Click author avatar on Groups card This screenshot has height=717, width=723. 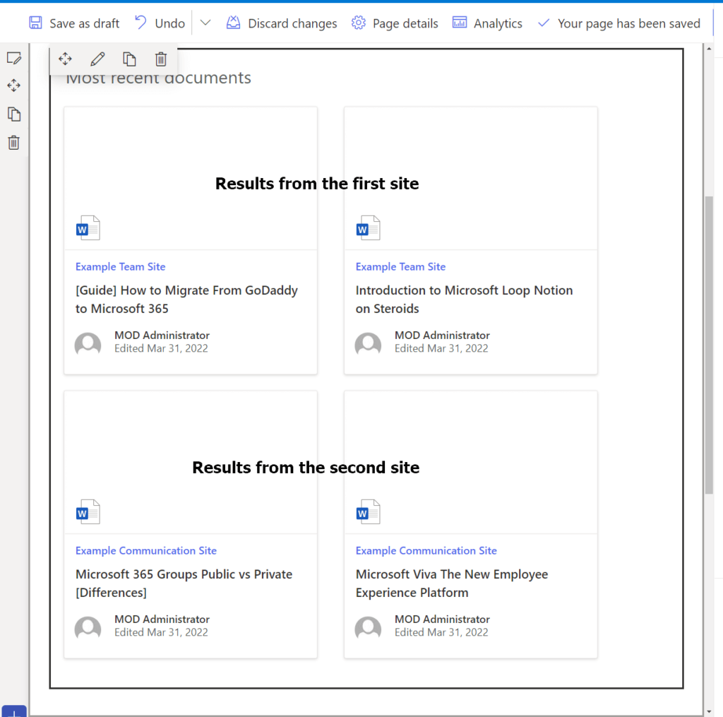pyautogui.click(x=88, y=627)
